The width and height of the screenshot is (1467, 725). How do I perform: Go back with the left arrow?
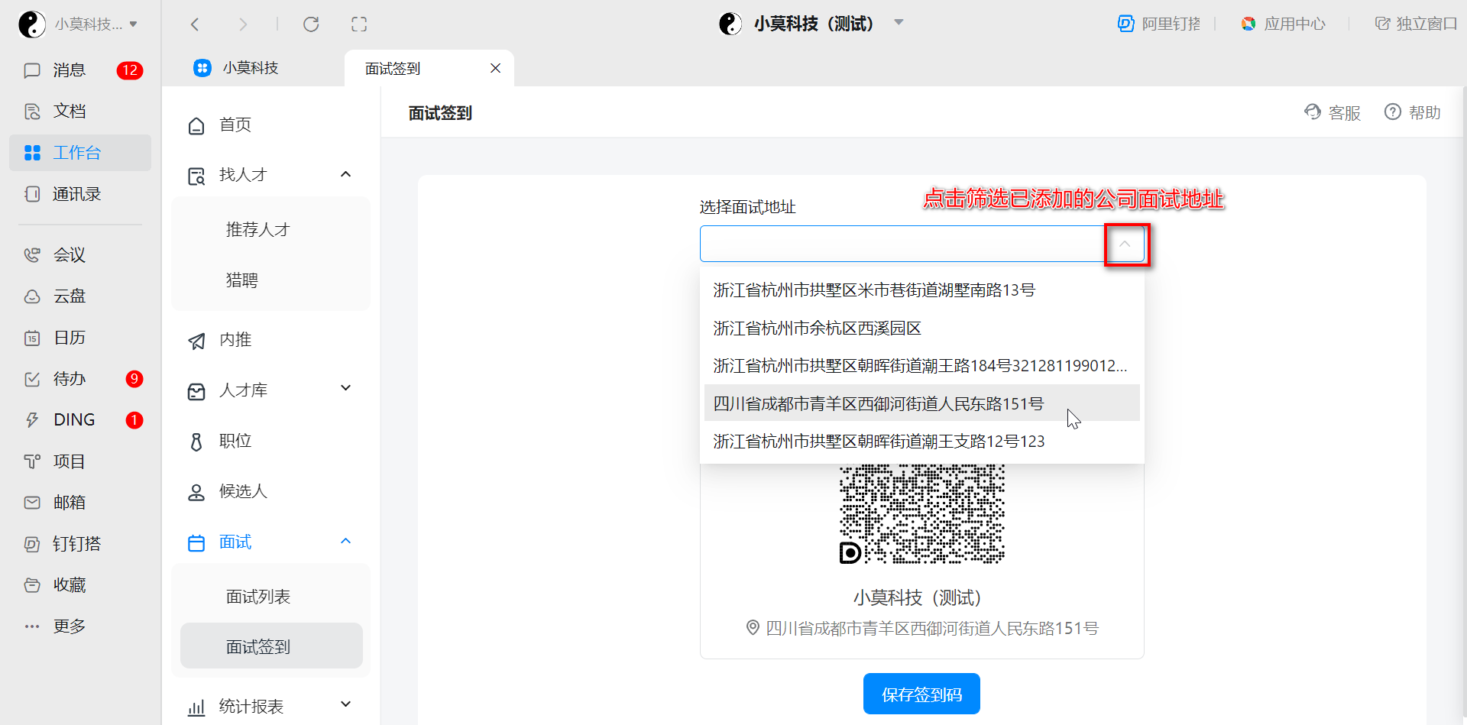195,24
